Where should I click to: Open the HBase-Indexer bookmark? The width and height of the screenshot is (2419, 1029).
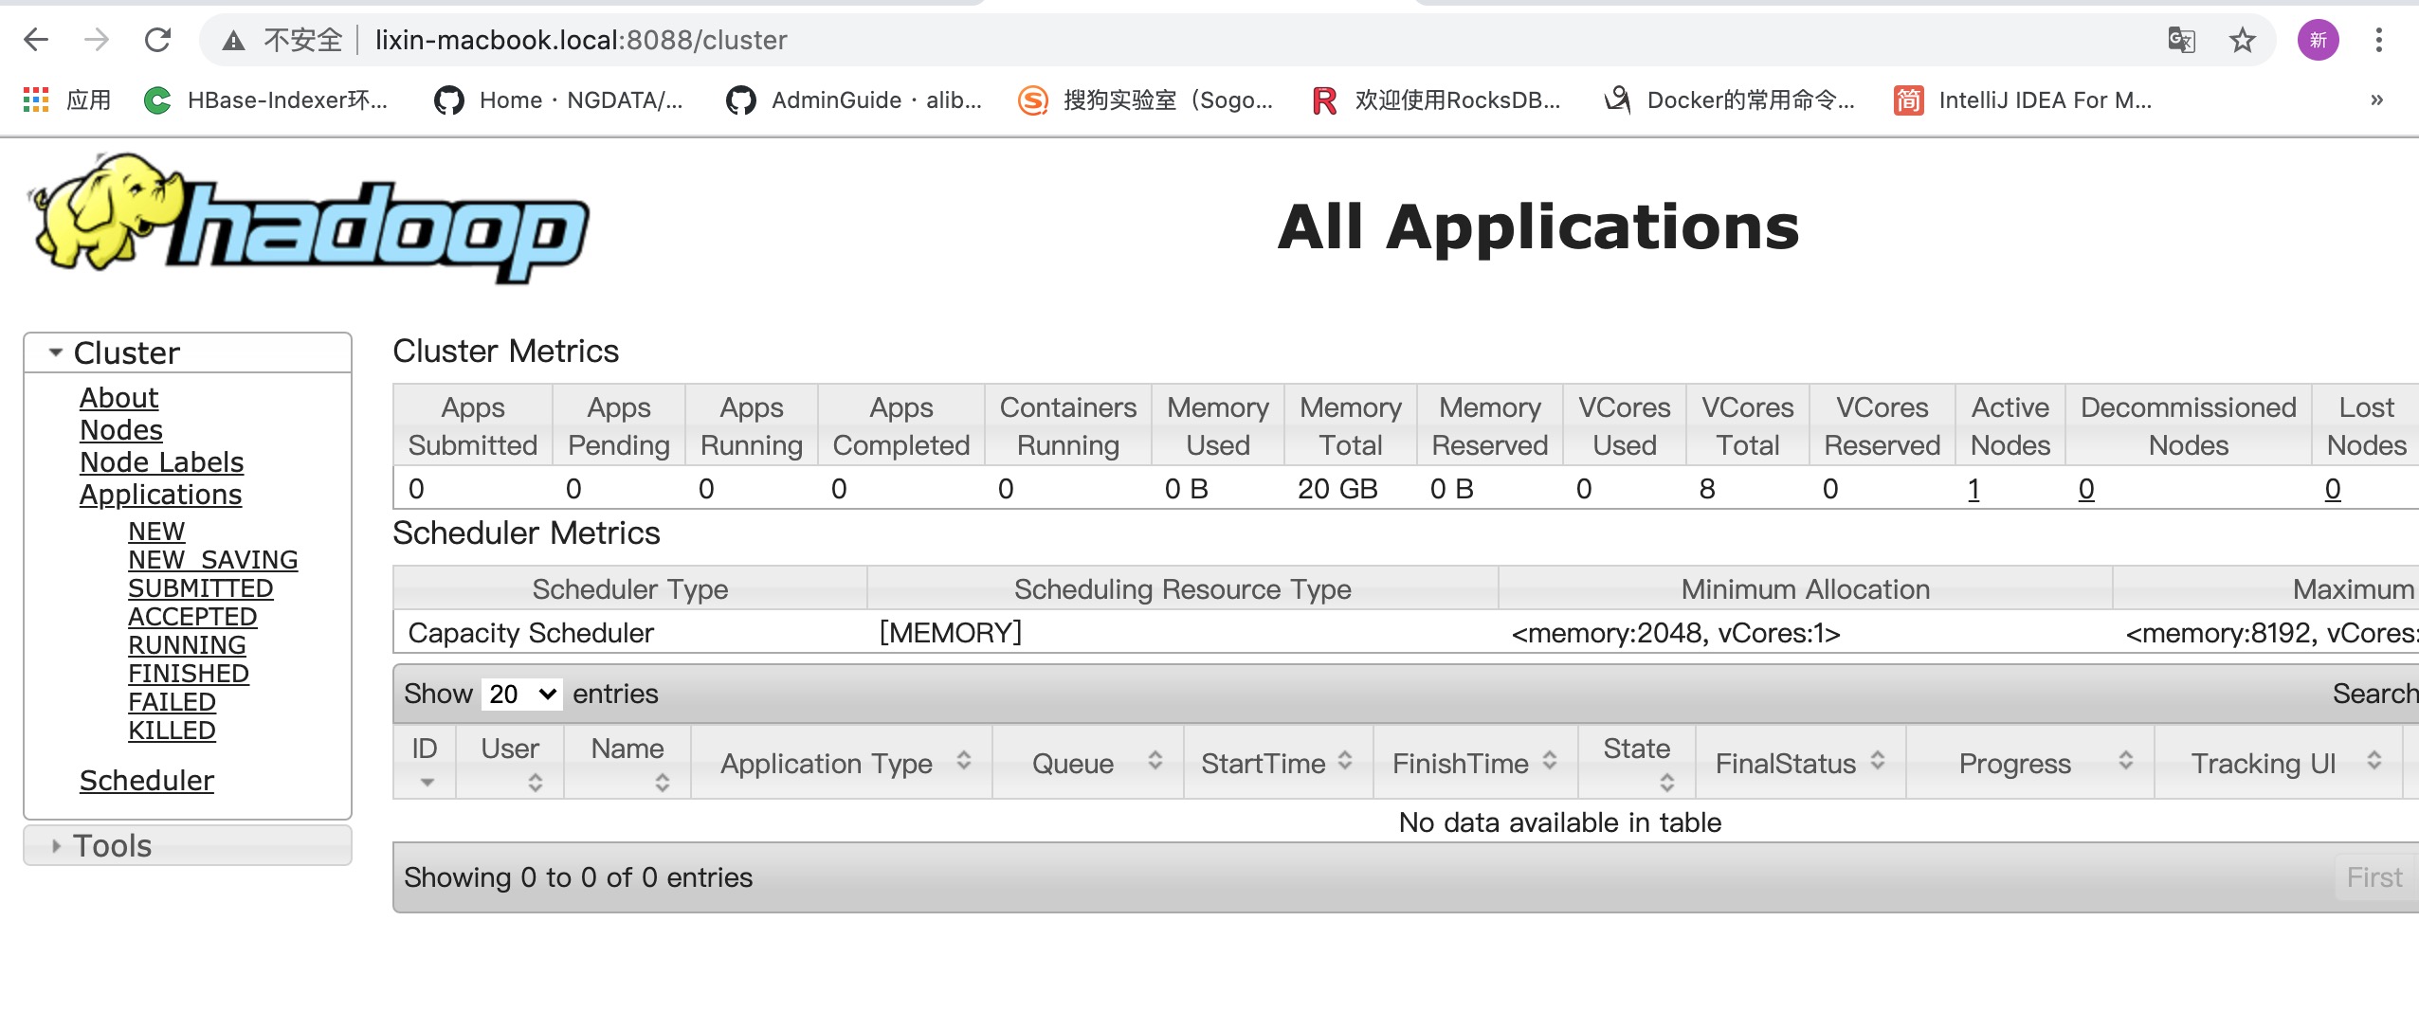tap(266, 99)
